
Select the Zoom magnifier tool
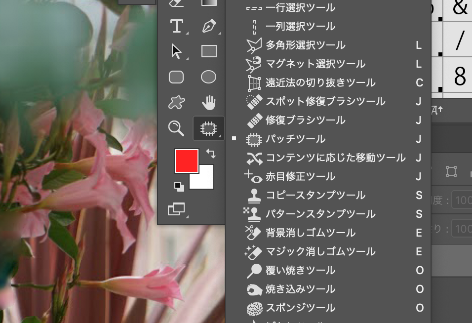pyautogui.click(x=176, y=128)
